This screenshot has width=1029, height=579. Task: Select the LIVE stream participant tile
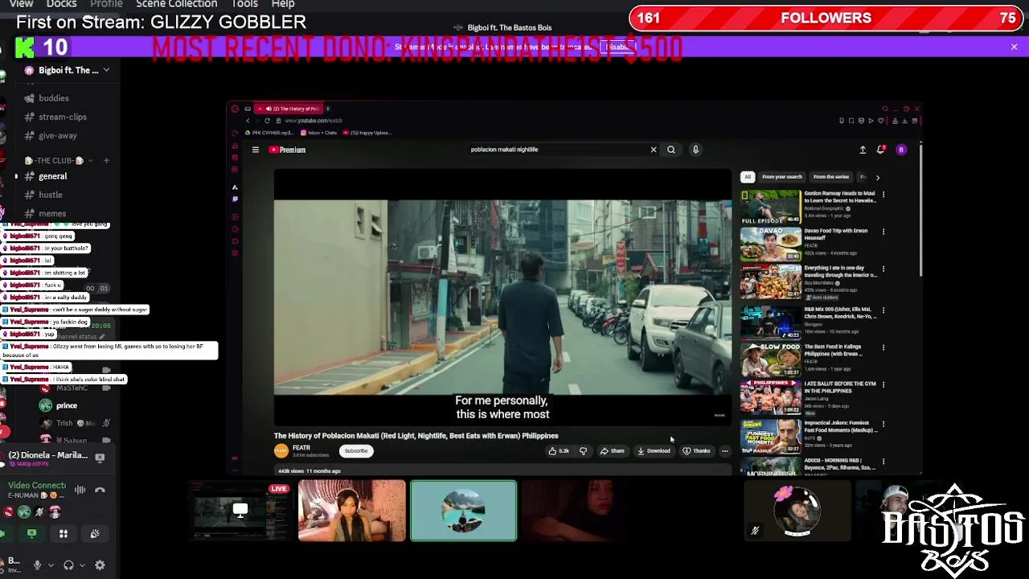pos(240,511)
